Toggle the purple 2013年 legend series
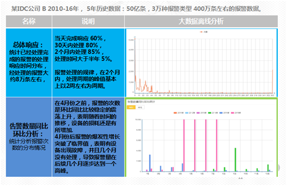287x186 pixels. tap(201, 113)
